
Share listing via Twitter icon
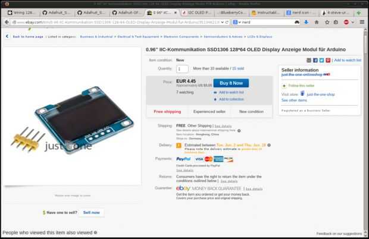click(x=322, y=61)
